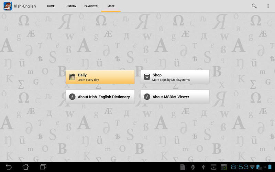275x172 pixels.
Task: Open the three-dot overflow menu
Action: pyautogui.click(x=268, y=6)
